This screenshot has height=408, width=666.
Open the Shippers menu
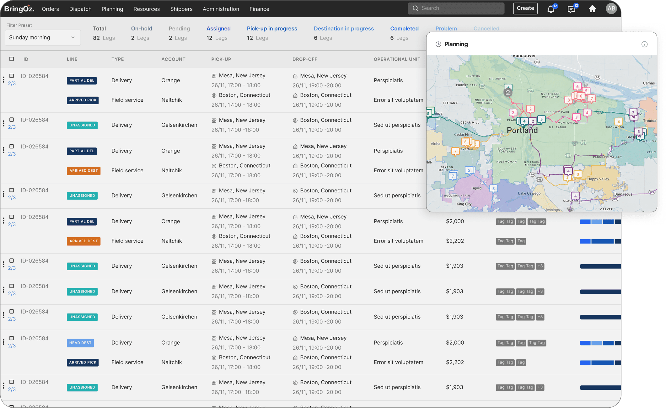tap(181, 9)
